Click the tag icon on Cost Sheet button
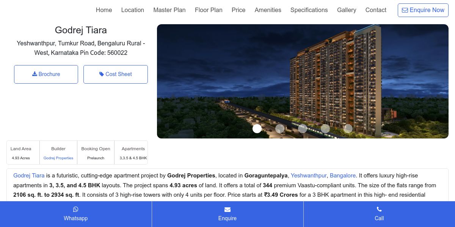 pos(102,74)
